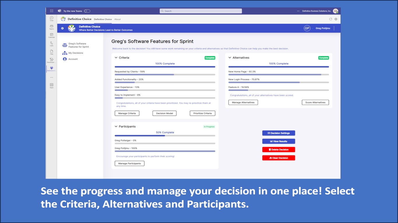Open Calendar in the Teams sidebar
The width and height of the screenshot is (398, 223).
[x=52, y=35]
